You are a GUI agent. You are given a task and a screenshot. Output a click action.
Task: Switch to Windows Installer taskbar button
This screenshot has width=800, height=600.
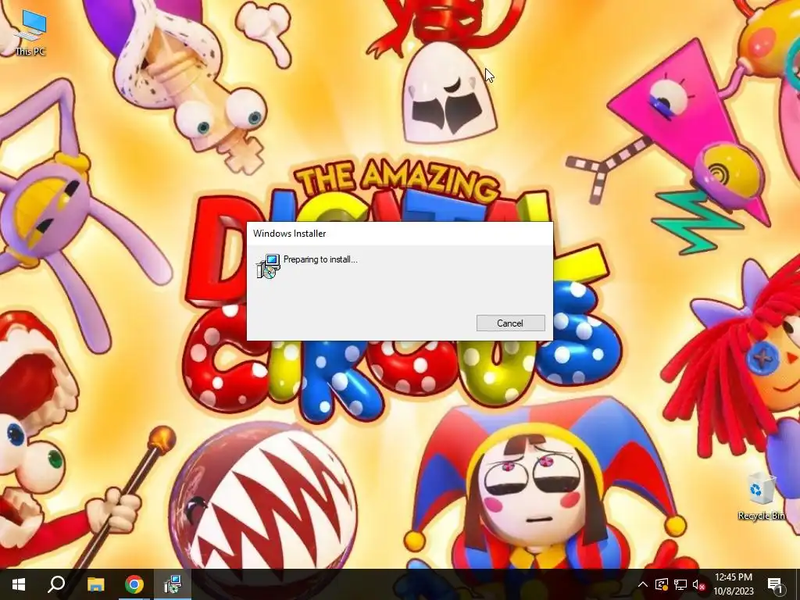pyautogui.click(x=173, y=584)
